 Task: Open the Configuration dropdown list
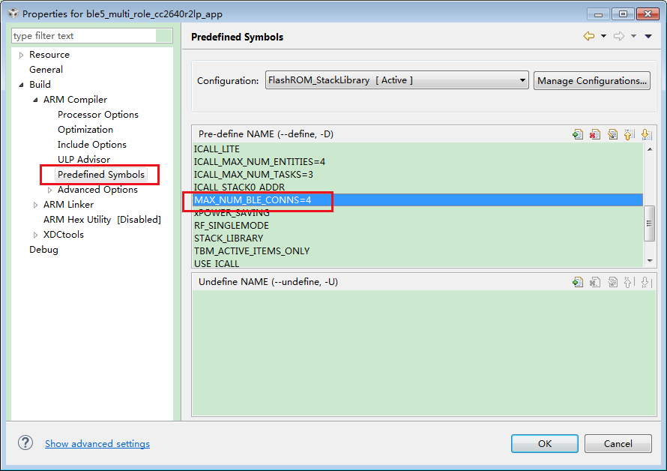tap(396, 80)
